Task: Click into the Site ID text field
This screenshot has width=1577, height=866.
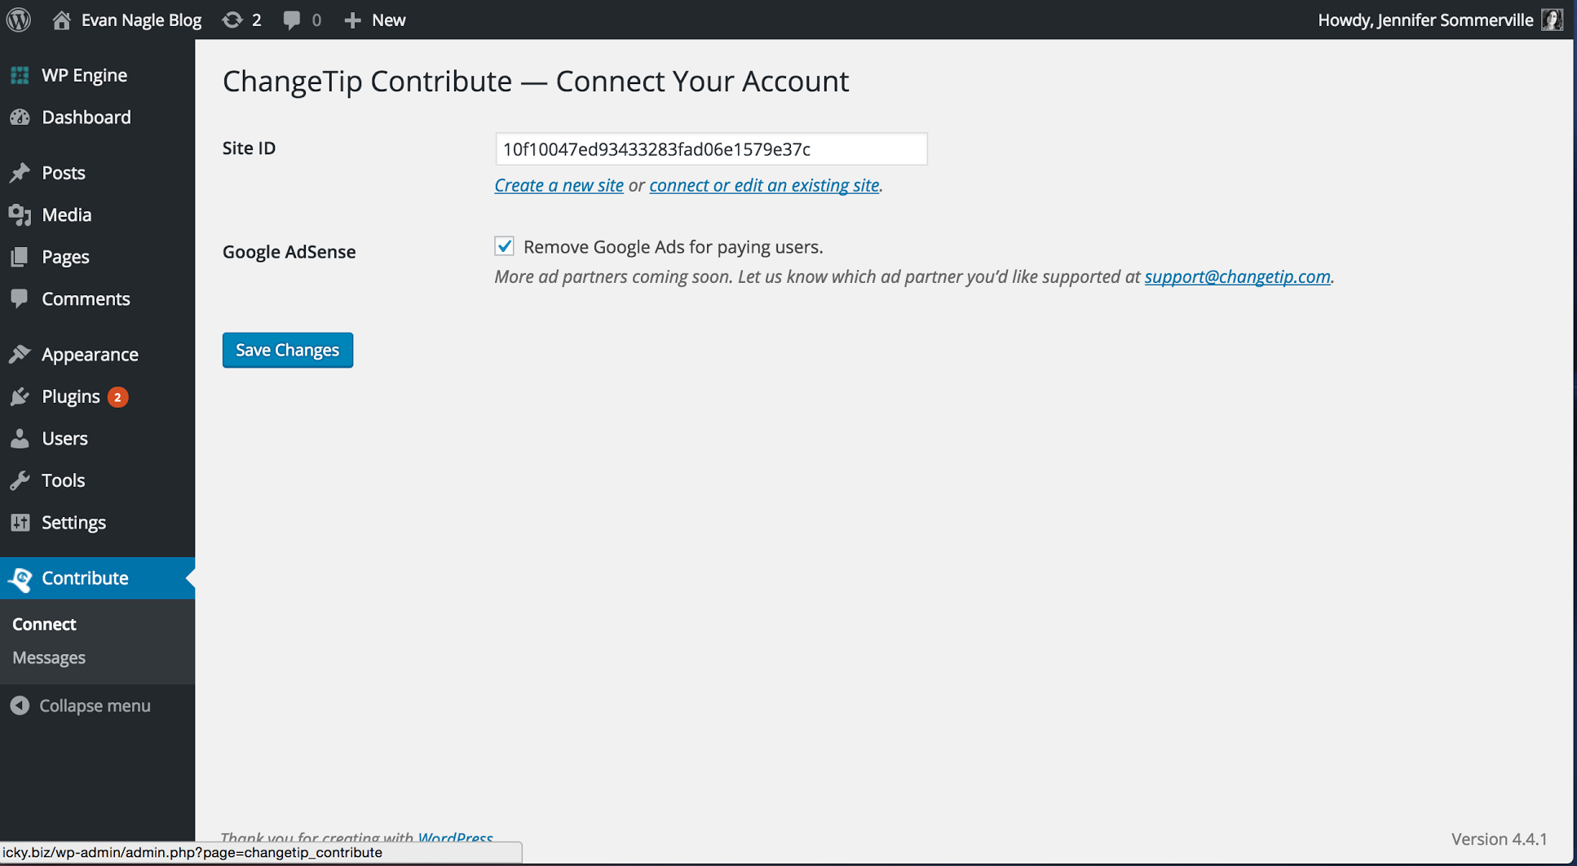Action: pyautogui.click(x=711, y=149)
